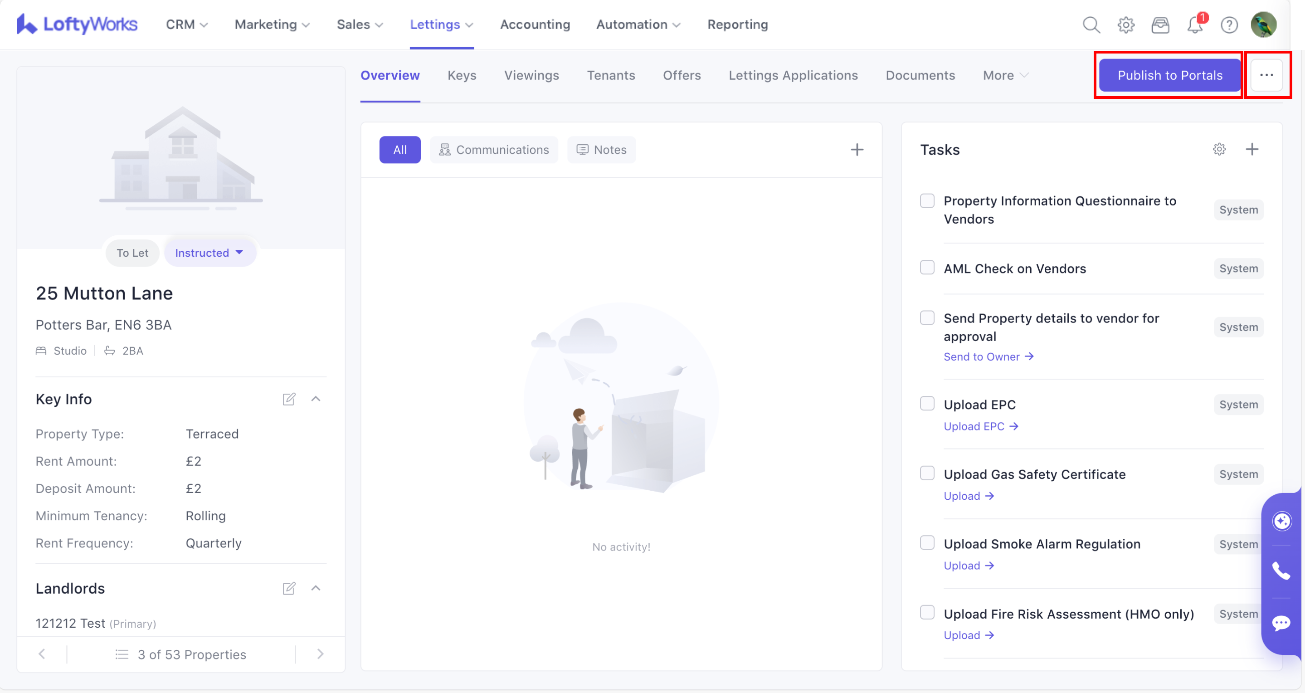Check the AML Check on Vendors task

[x=927, y=268]
